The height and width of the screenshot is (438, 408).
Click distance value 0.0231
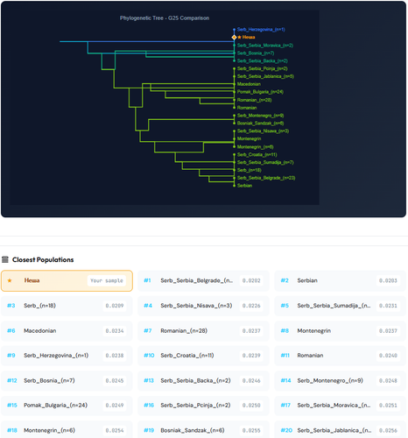pyautogui.click(x=388, y=306)
